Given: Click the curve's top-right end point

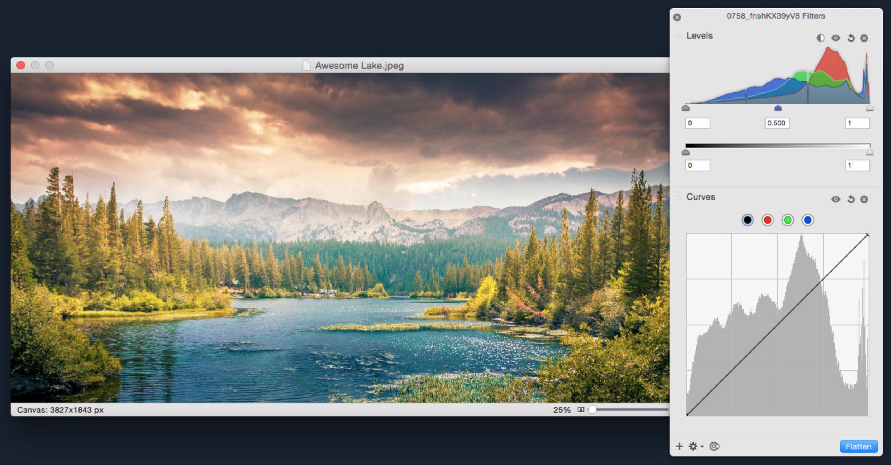Looking at the screenshot, I should [x=868, y=235].
